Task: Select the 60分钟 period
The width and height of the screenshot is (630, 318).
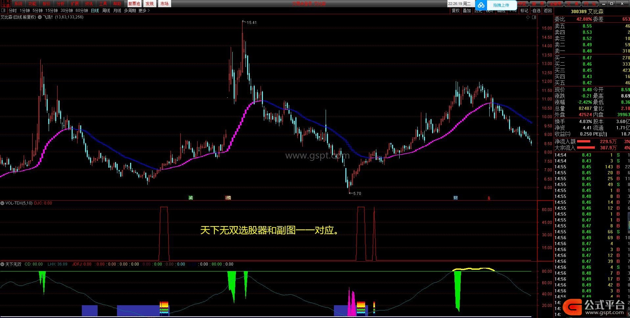Action: [82, 11]
